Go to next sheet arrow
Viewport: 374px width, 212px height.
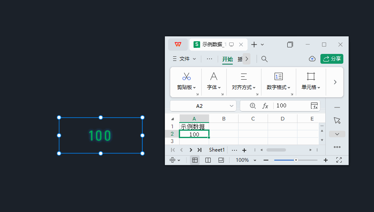191,150
